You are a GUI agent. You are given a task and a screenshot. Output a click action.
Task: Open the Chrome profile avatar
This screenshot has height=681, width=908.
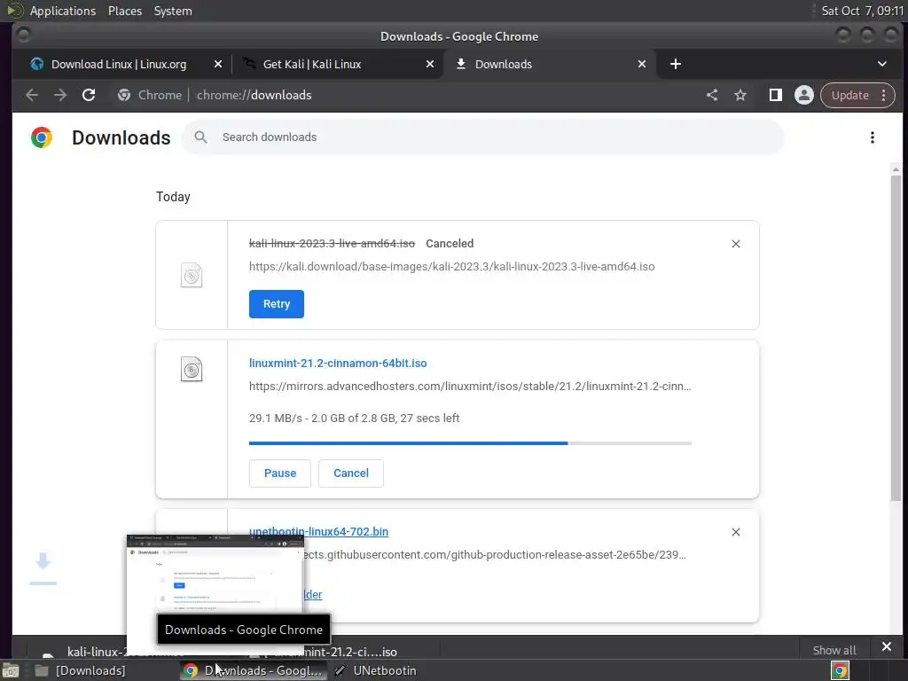[803, 95]
